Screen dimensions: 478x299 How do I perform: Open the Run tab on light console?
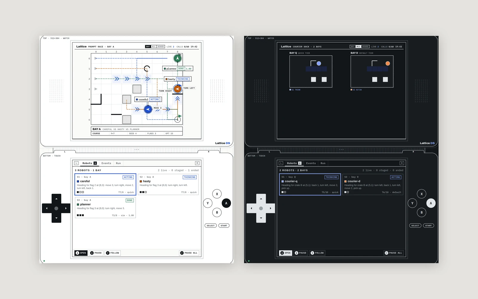(x=118, y=163)
